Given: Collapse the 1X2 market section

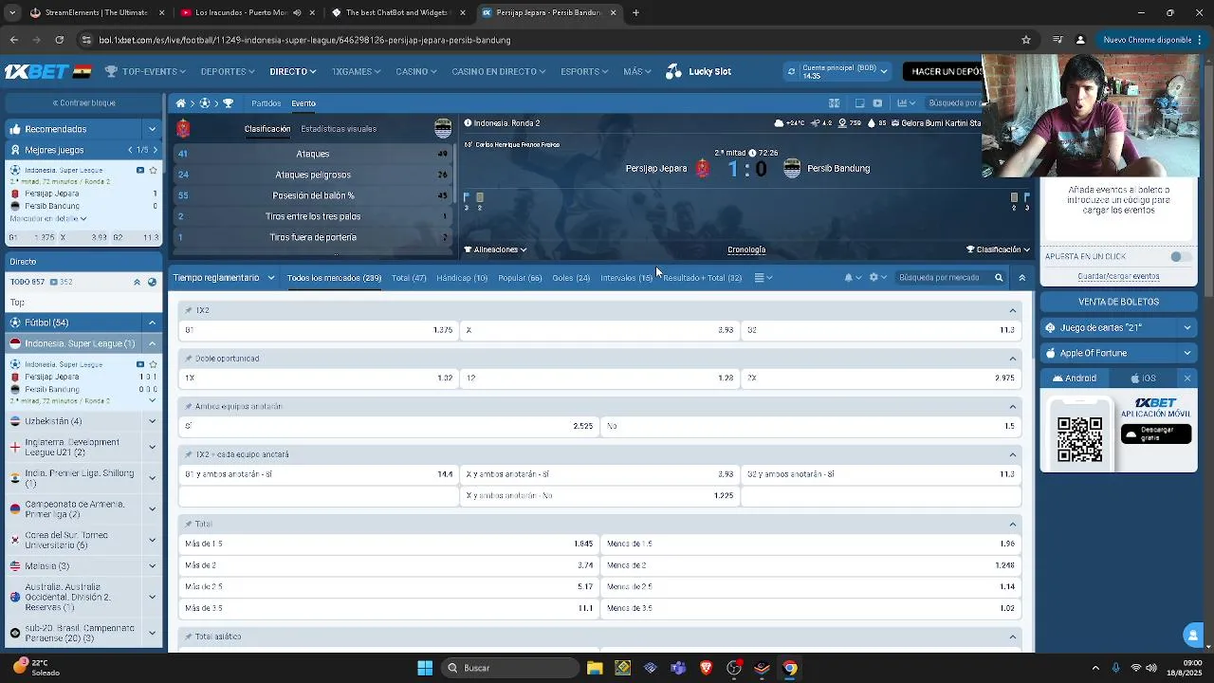Looking at the screenshot, I should coord(1013,310).
